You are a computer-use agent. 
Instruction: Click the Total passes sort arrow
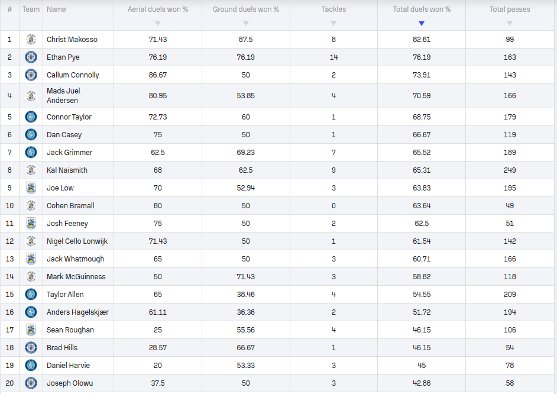[510, 24]
